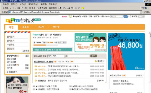Switch to the 메일 tab

tap(11, 27)
